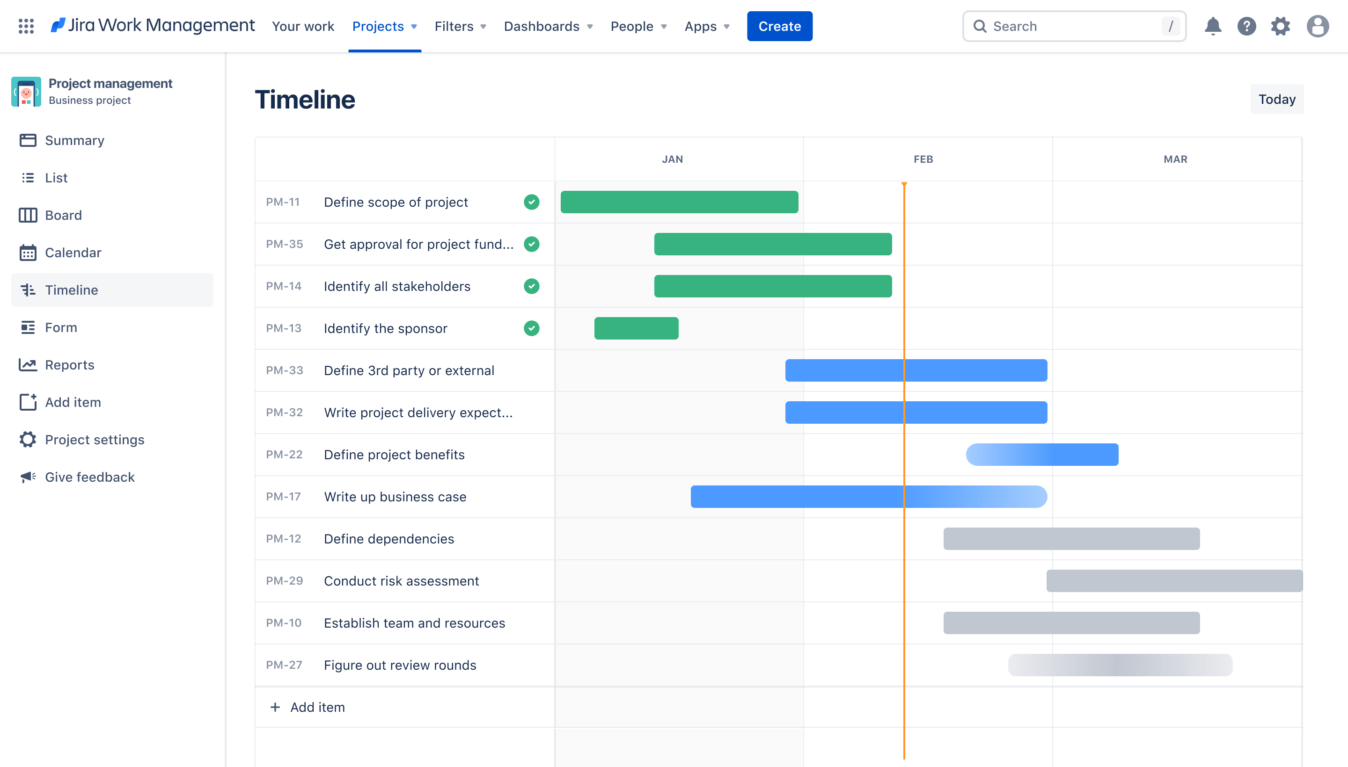Open the Calendar view icon
1348x767 pixels.
[28, 252]
